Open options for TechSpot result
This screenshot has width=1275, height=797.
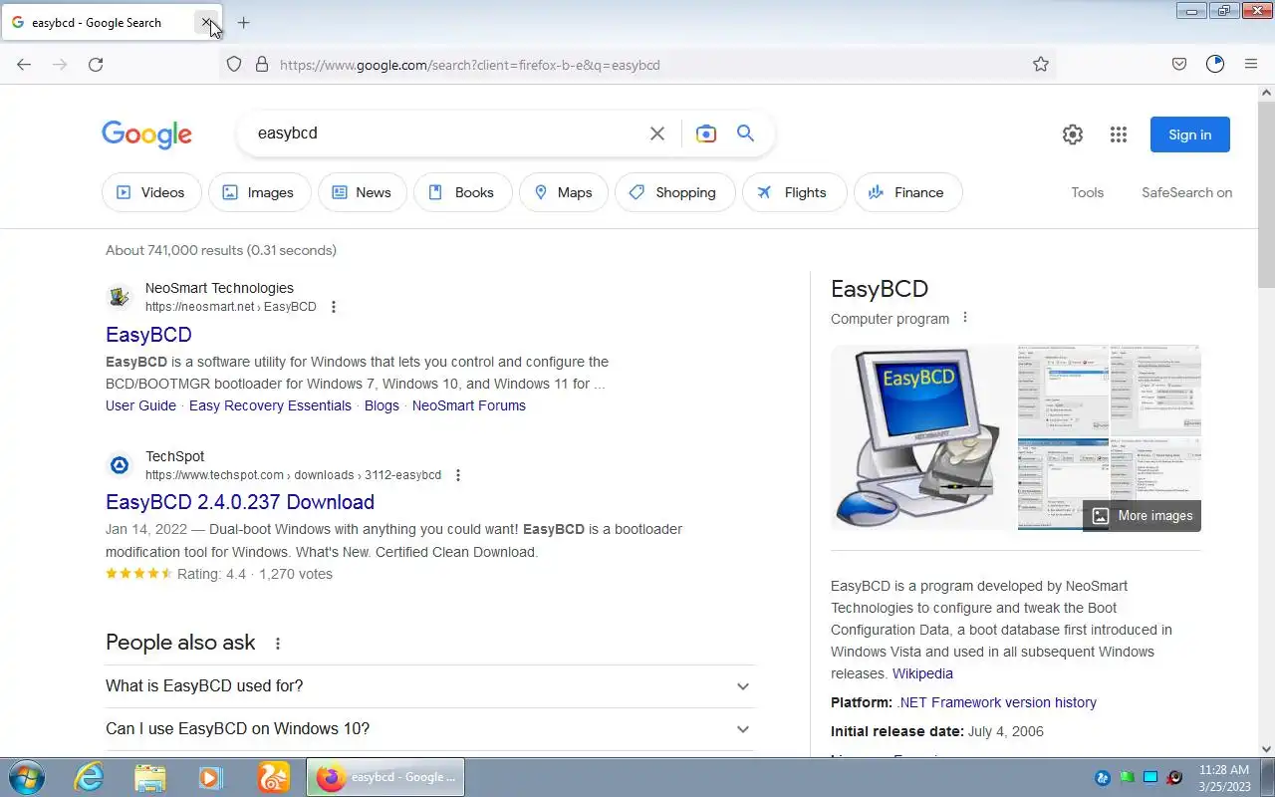(458, 475)
